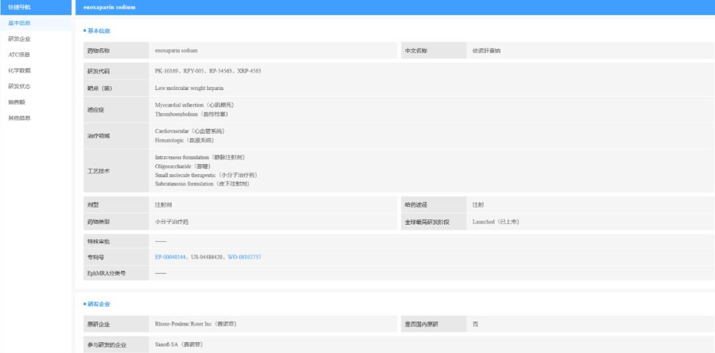Jump to 研发企业 from the sidebar

coord(19,39)
